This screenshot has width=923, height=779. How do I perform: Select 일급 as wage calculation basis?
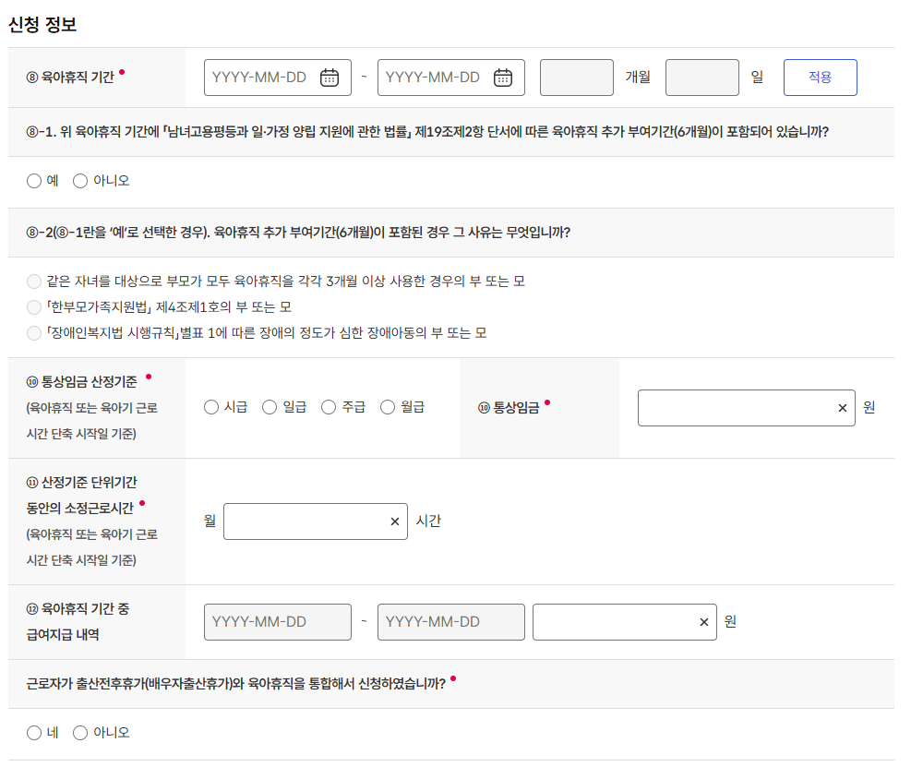[269, 406]
